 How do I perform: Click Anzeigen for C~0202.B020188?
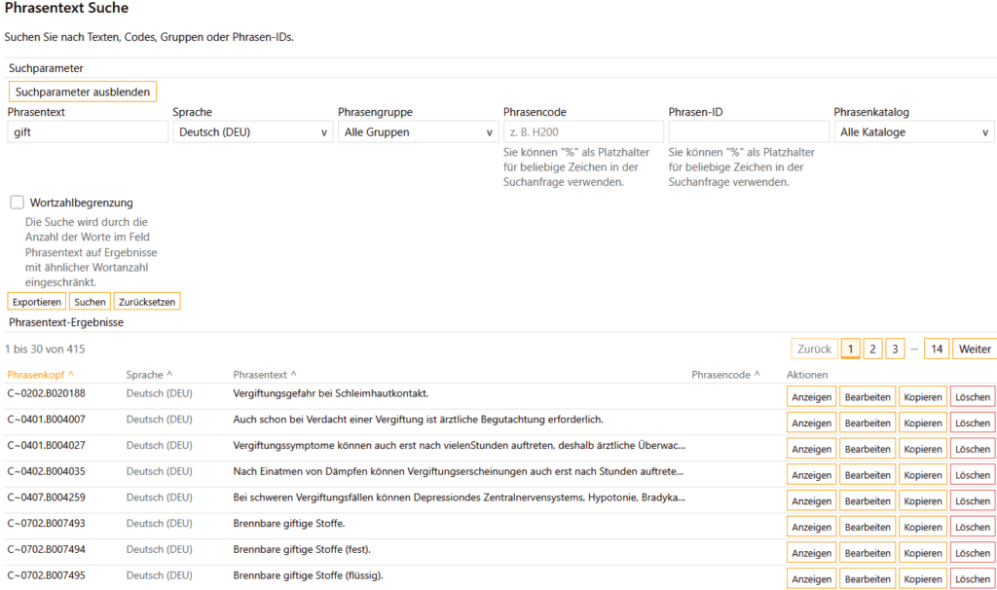point(811,396)
